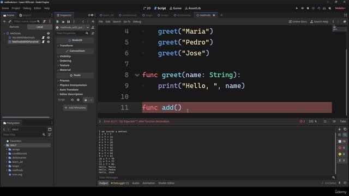Click the error count indicator in status bar
This screenshot has height=196, width=349.
pyautogui.click(x=302, y=121)
